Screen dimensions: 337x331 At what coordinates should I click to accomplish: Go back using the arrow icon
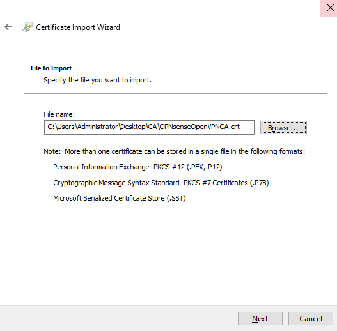8,27
